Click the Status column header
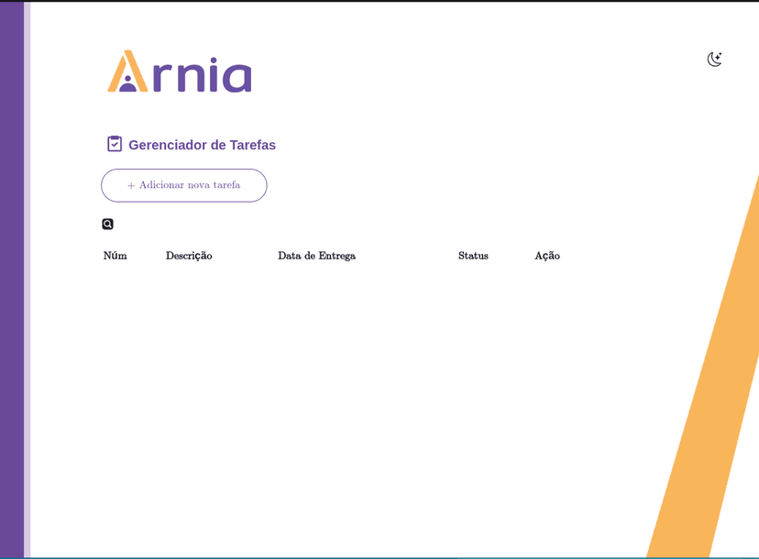Viewport: 759px width, 559px height. (x=473, y=256)
